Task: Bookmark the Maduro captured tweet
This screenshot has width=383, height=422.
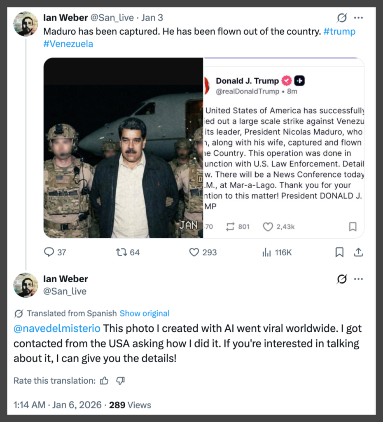Action: 339,252
